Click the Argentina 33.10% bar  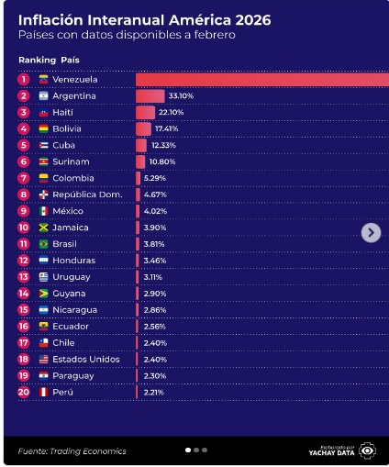point(150,96)
